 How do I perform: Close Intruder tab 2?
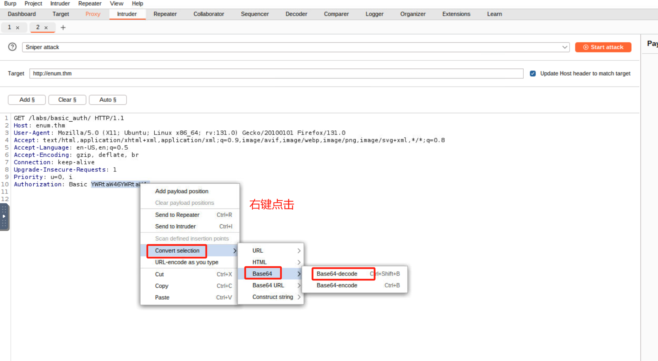tap(46, 28)
